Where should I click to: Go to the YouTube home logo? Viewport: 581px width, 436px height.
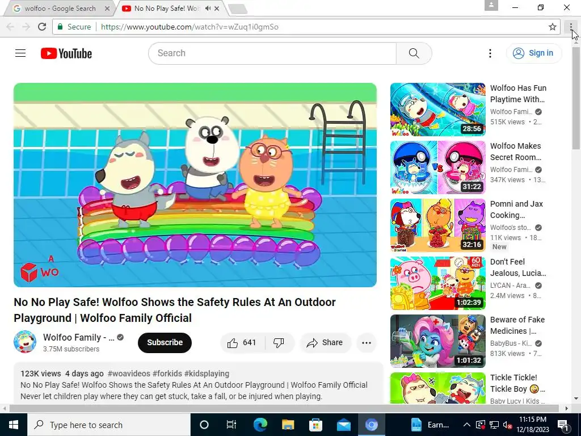click(x=66, y=53)
